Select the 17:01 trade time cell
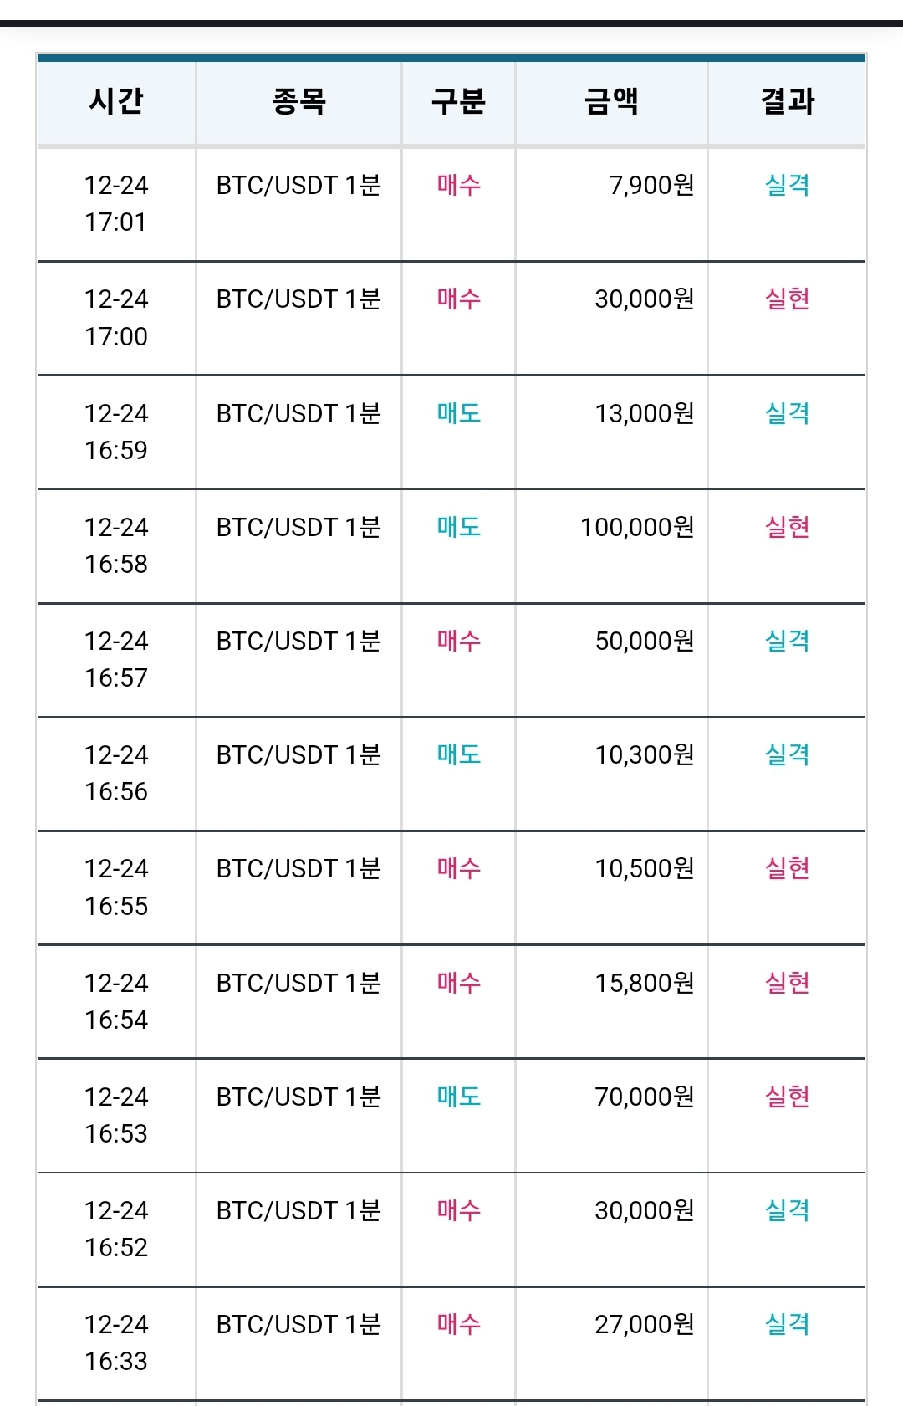903x1406 pixels. click(x=116, y=203)
